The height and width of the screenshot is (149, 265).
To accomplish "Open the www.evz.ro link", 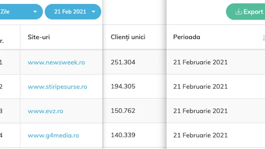I will (45, 111).
